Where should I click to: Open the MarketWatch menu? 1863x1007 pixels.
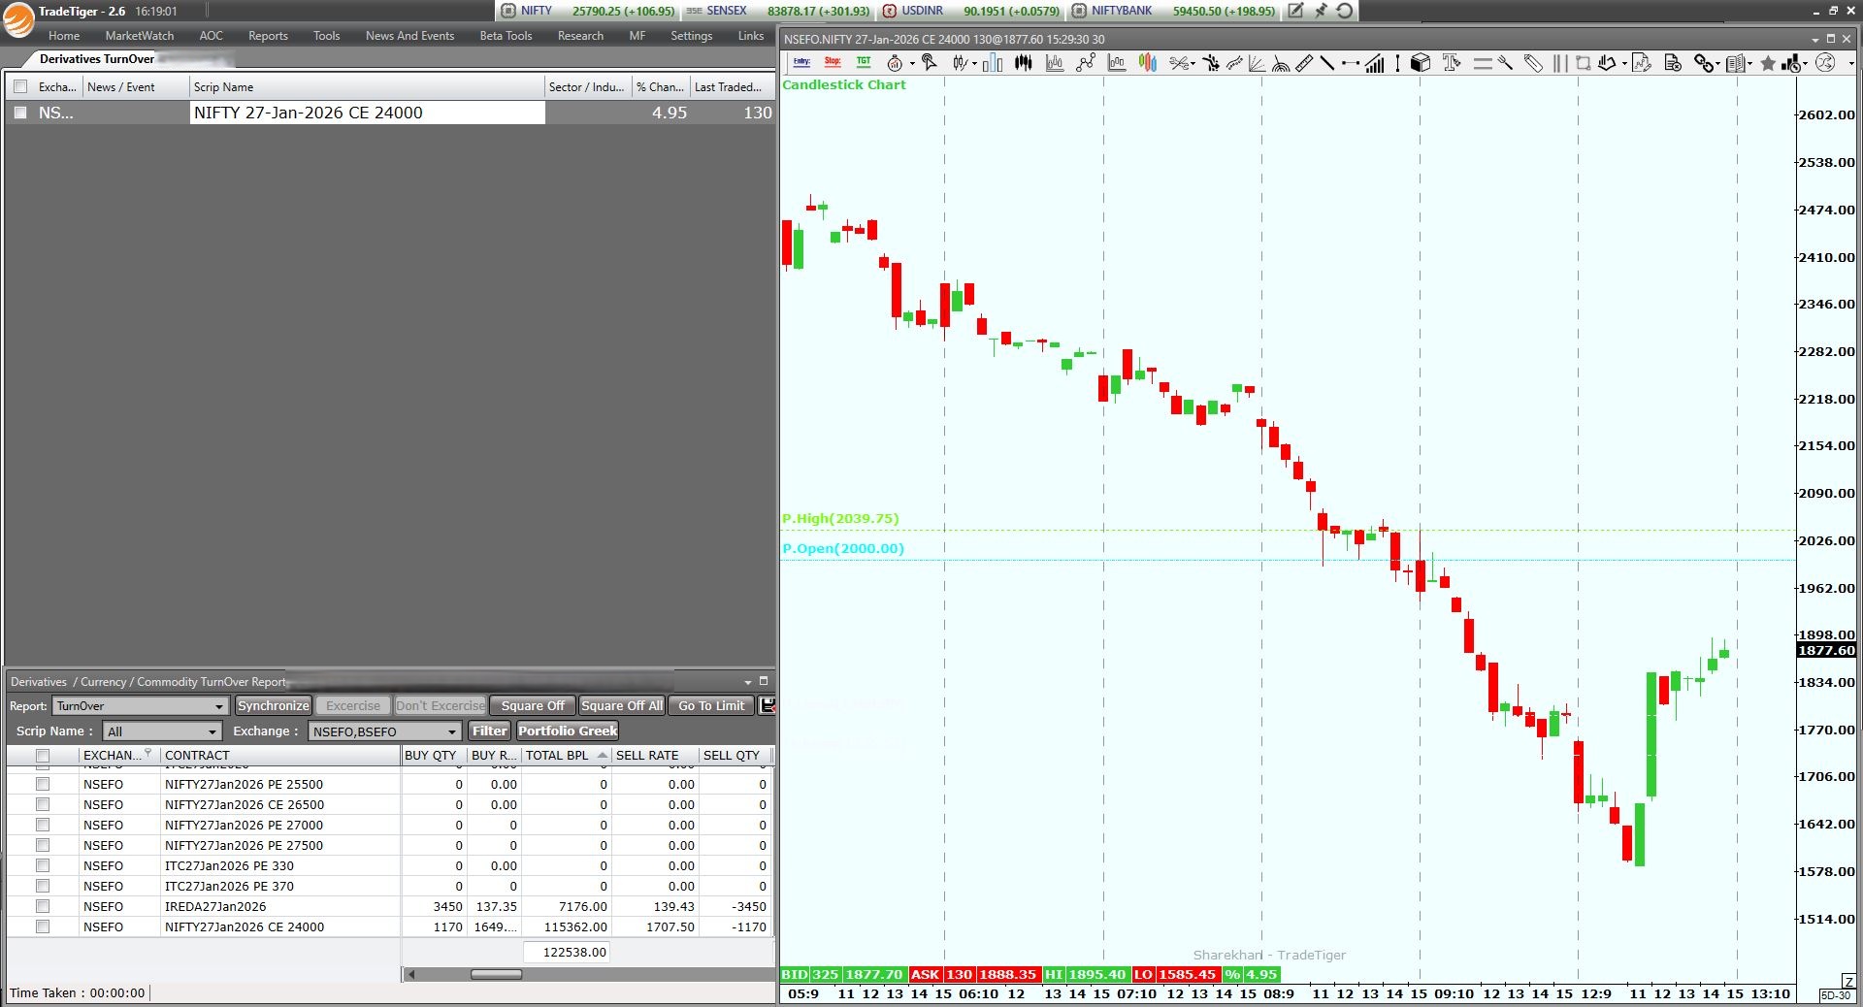(140, 36)
